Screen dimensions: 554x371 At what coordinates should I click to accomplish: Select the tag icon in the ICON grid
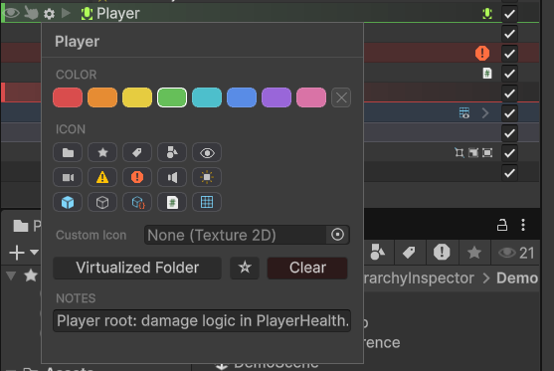tap(137, 152)
